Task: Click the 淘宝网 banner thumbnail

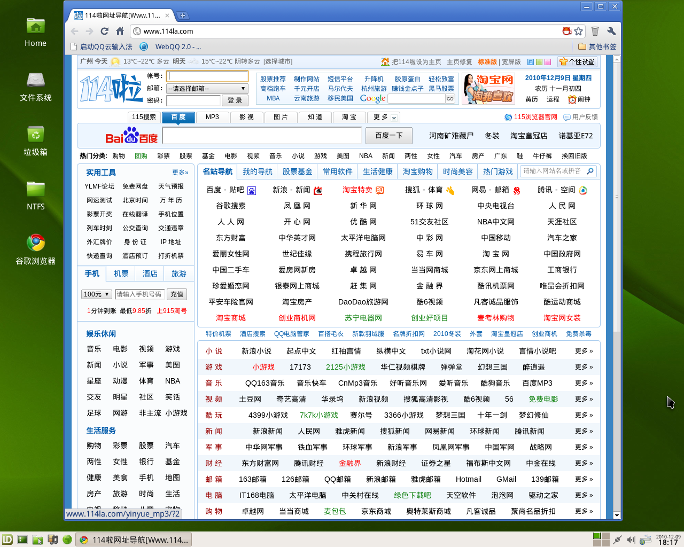Action: (488, 89)
